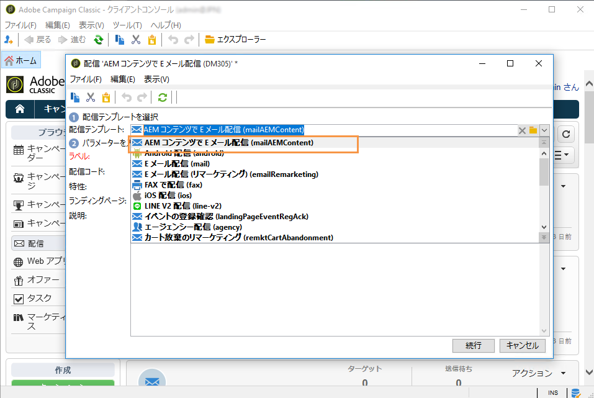Click the redo arrow in the delivery dialog toolbar

click(x=142, y=97)
